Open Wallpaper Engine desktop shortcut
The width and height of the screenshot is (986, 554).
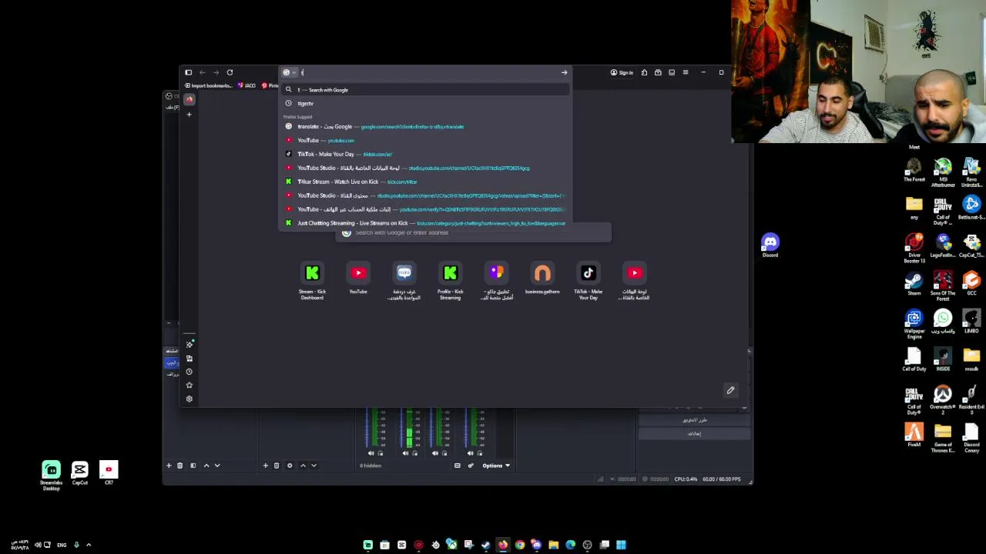pyautogui.click(x=914, y=324)
